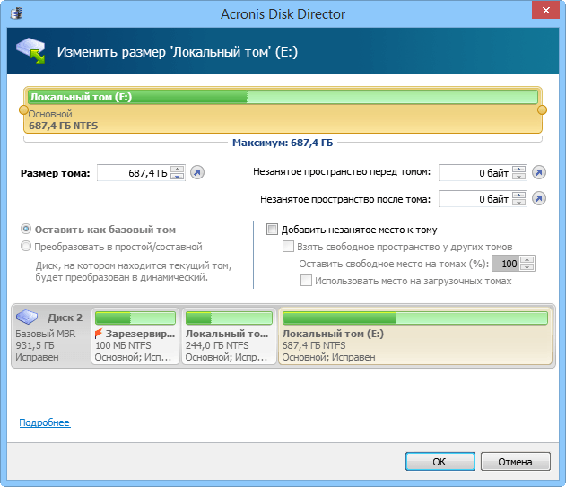Close the Acronis Disk Director dialog
Viewport: 566px width, 487px height.
[545, 10]
